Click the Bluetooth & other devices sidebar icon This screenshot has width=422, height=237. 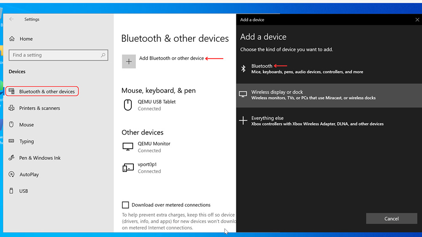point(11,92)
